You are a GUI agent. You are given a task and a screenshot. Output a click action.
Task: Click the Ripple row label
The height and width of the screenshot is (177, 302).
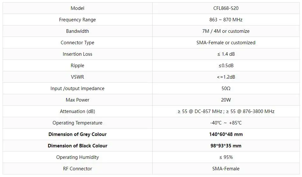click(x=77, y=66)
